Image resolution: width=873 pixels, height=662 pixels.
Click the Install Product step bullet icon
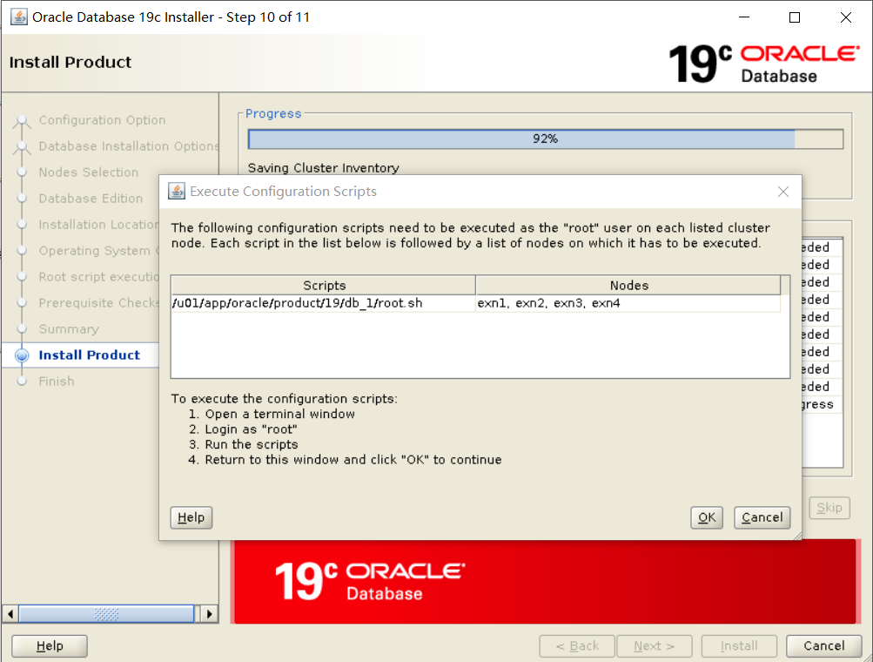pyautogui.click(x=22, y=355)
